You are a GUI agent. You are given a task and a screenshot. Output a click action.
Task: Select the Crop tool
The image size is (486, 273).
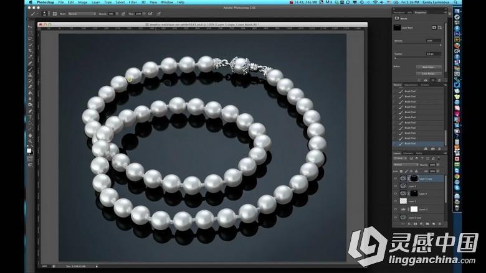pyautogui.click(x=30, y=51)
